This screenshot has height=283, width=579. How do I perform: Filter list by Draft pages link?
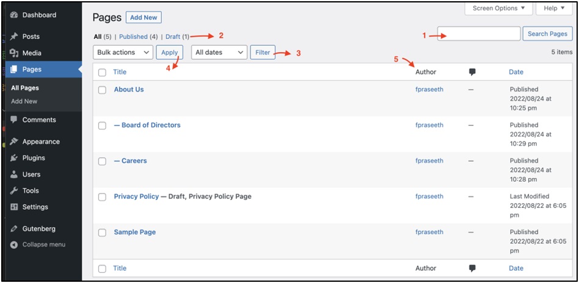click(173, 37)
